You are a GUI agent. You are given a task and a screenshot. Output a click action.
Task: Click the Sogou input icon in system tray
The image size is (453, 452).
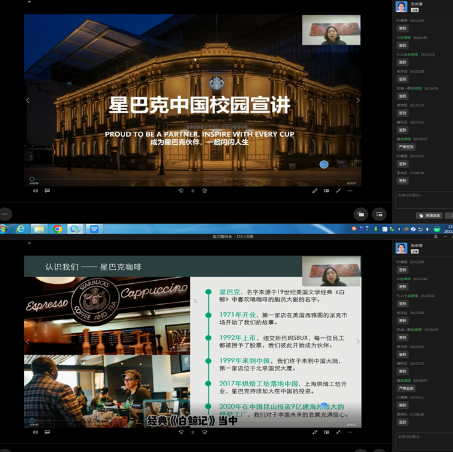[354, 229]
